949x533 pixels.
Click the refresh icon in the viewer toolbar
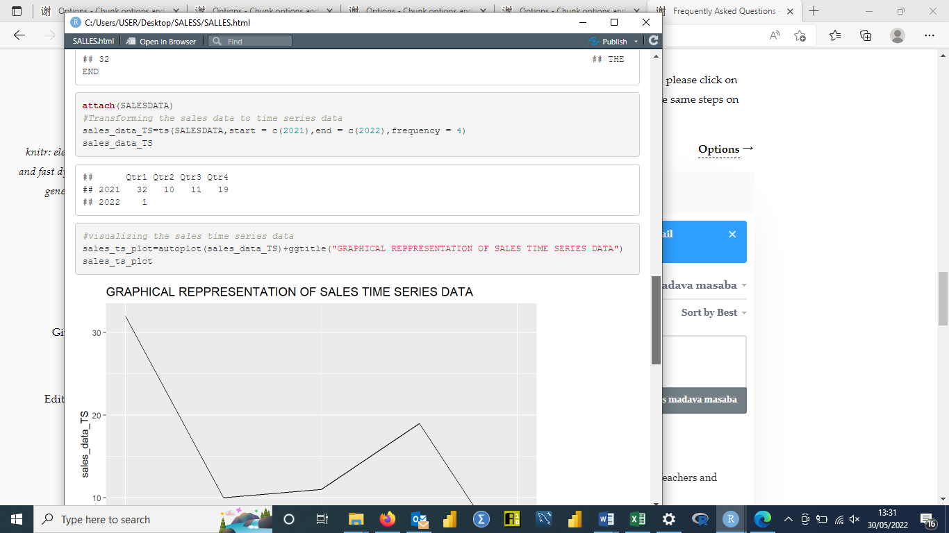(653, 42)
